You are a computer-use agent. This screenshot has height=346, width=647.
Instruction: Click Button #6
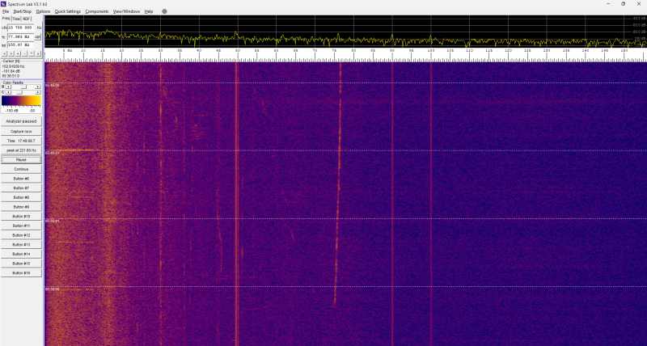point(21,179)
